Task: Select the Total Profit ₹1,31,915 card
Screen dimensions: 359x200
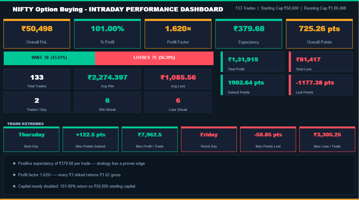Action: click(253, 62)
